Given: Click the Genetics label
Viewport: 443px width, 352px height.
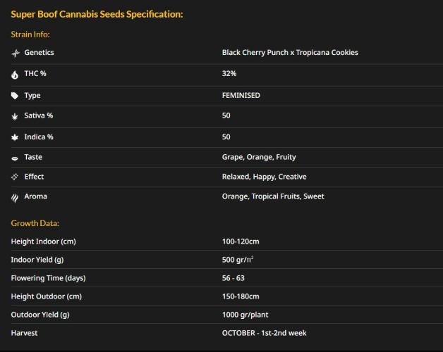Looking at the screenshot, I should coord(39,53).
